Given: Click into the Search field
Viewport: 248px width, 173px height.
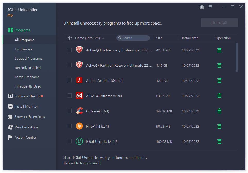Looking at the screenshot, I should [135, 38].
